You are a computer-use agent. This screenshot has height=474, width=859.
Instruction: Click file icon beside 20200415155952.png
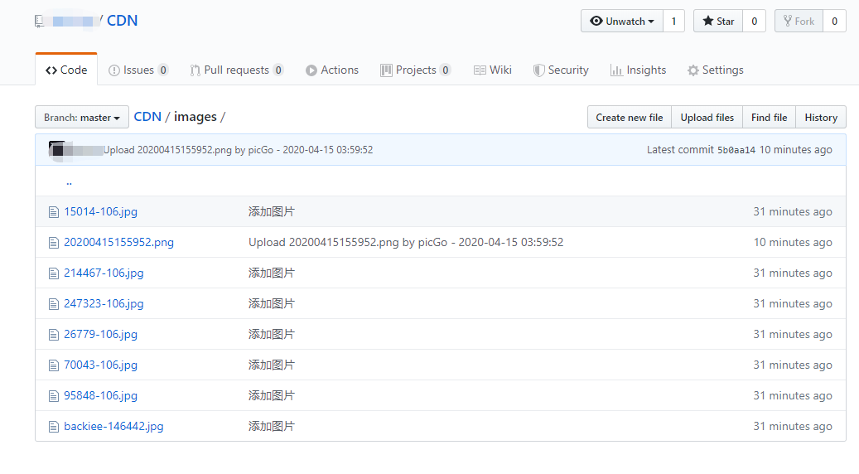[53, 243]
